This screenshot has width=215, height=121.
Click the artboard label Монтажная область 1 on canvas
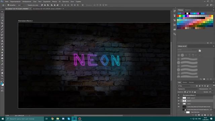tap(26, 21)
